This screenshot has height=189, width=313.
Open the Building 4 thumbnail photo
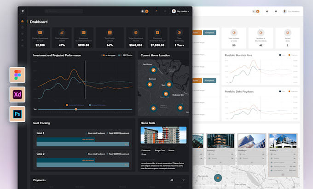pyautogui.click(x=252, y=141)
